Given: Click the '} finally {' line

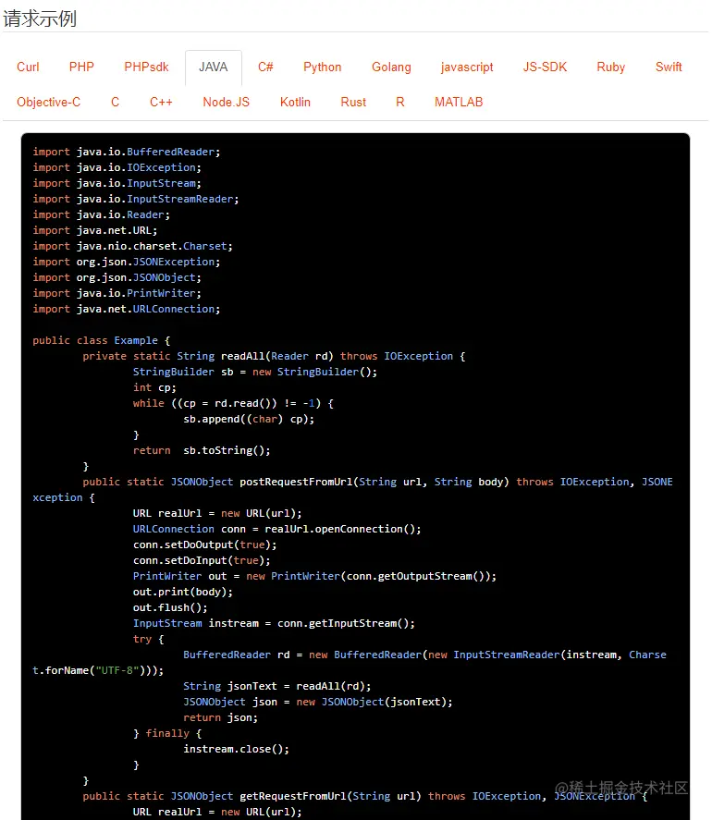Looking at the screenshot, I should pos(166,733).
